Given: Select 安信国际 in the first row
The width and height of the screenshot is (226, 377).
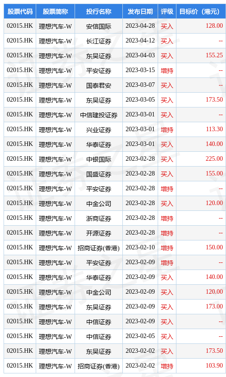Looking at the screenshot, I should (x=99, y=26).
